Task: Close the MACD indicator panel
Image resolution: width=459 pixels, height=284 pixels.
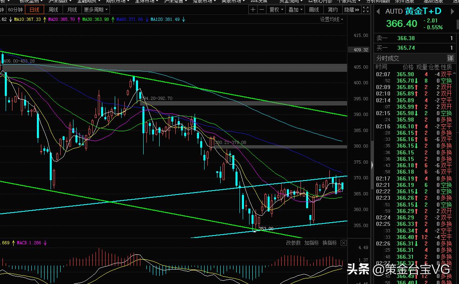Action: click(x=344, y=243)
